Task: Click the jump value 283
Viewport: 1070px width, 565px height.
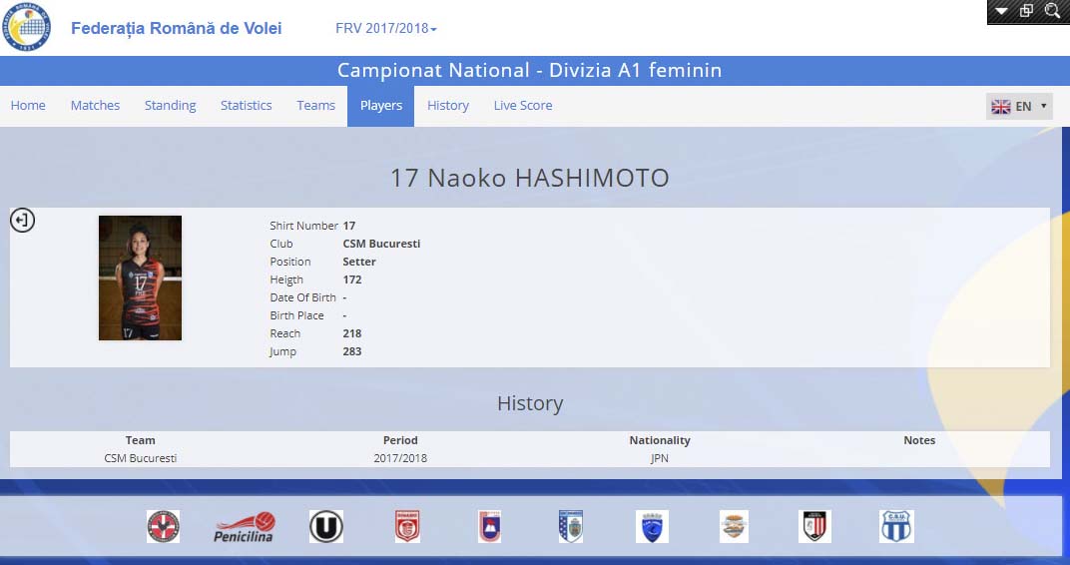Action: click(352, 351)
